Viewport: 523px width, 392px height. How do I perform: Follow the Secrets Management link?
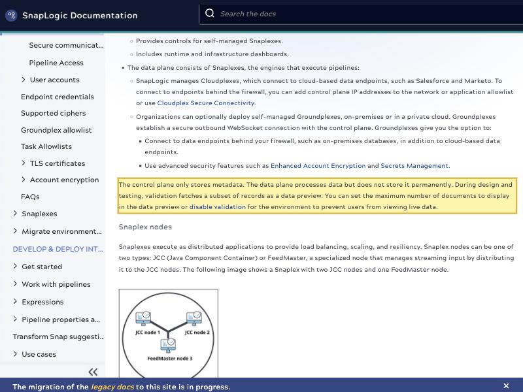[414, 166]
